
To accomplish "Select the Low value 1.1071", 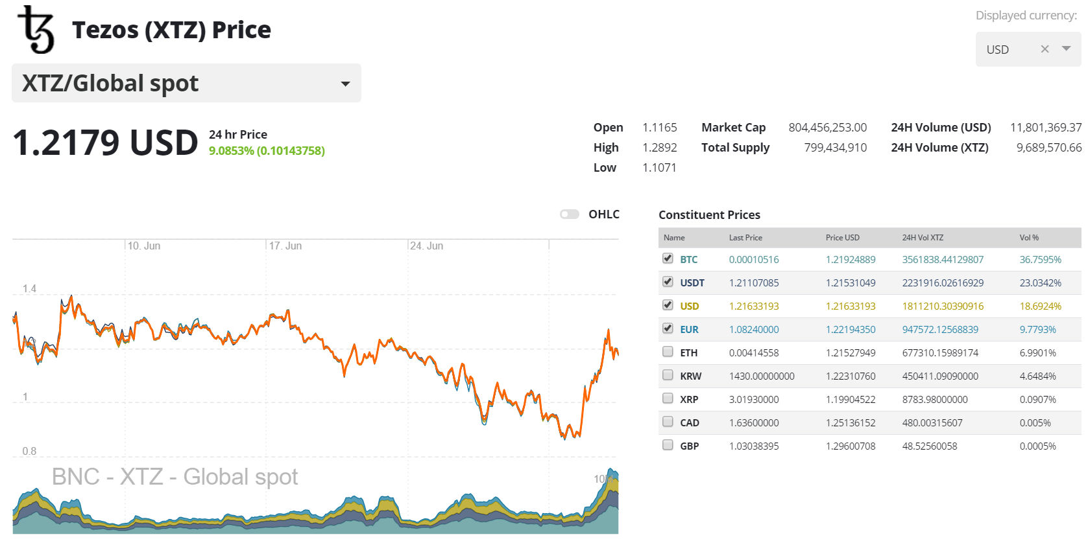I will tap(659, 168).
